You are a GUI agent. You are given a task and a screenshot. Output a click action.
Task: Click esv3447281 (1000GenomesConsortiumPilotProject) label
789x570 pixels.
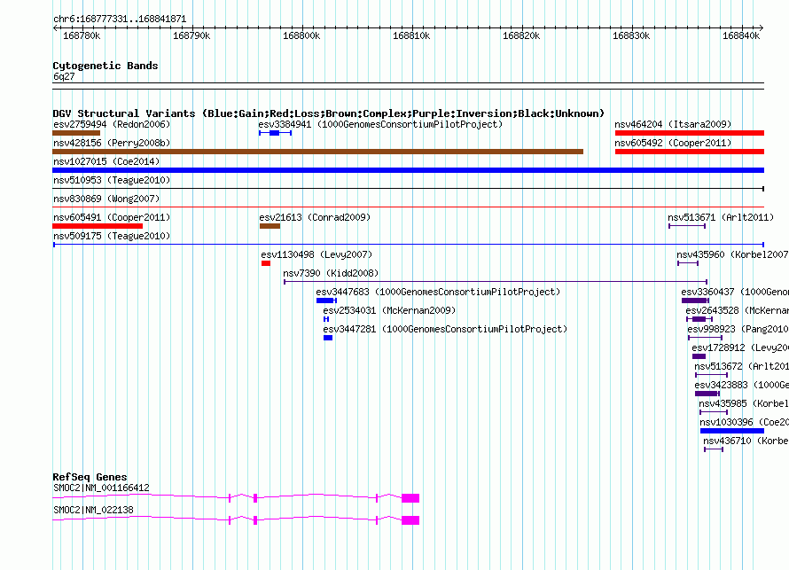pyautogui.click(x=445, y=329)
